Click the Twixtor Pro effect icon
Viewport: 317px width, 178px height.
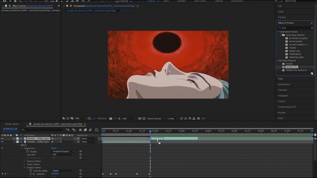pyautogui.click(x=283, y=67)
